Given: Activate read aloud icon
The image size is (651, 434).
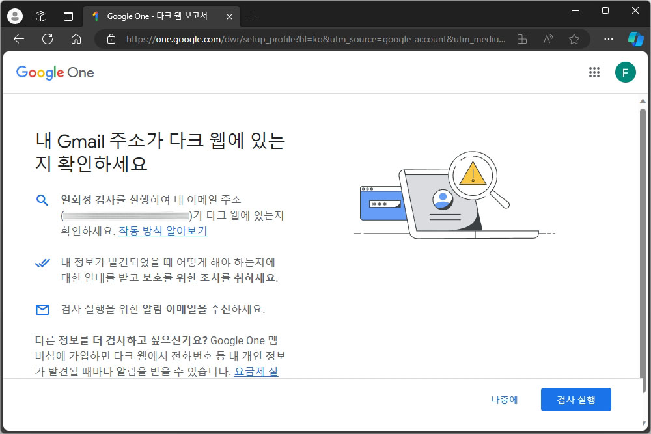Looking at the screenshot, I should [x=548, y=39].
